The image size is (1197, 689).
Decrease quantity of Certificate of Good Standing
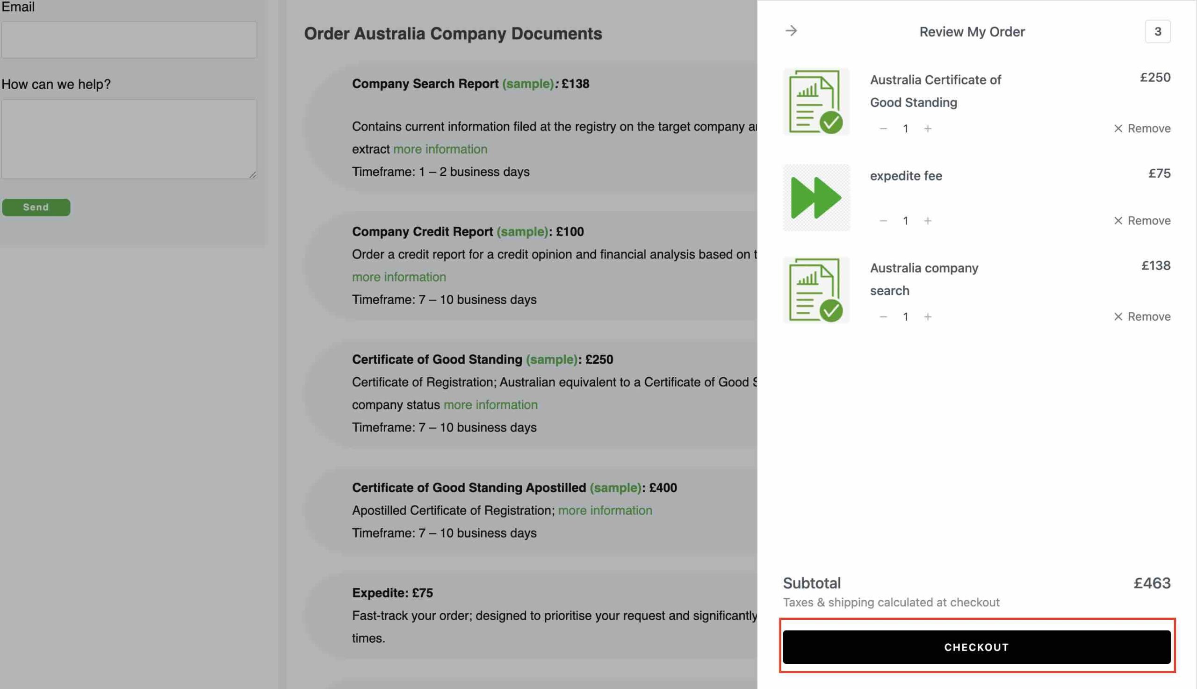tap(883, 129)
